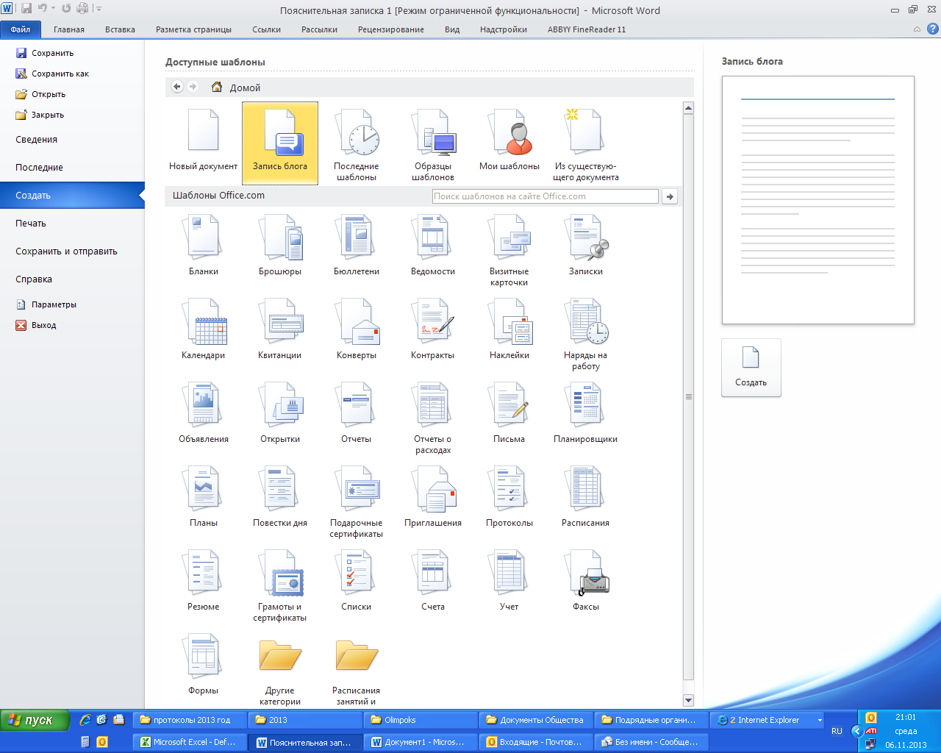
Task: Click the Office.com search go arrow button
Action: click(669, 196)
